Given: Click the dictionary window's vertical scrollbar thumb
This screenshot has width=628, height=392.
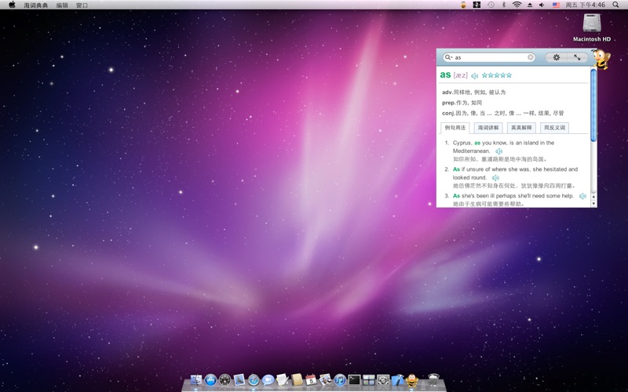Looking at the screenshot, I should click(593, 105).
